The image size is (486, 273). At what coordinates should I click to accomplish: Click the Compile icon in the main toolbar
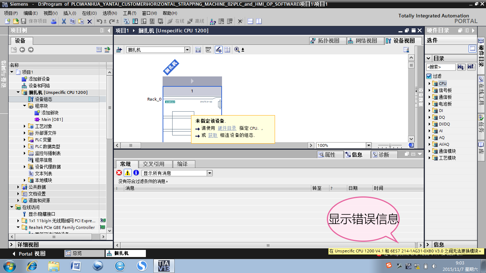[127, 21]
